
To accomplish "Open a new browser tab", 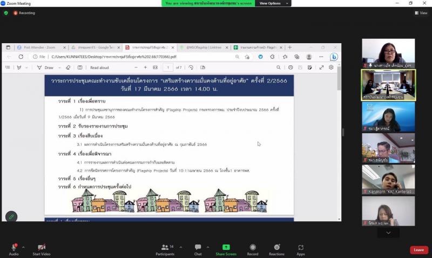I will click(x=289, y=47).
